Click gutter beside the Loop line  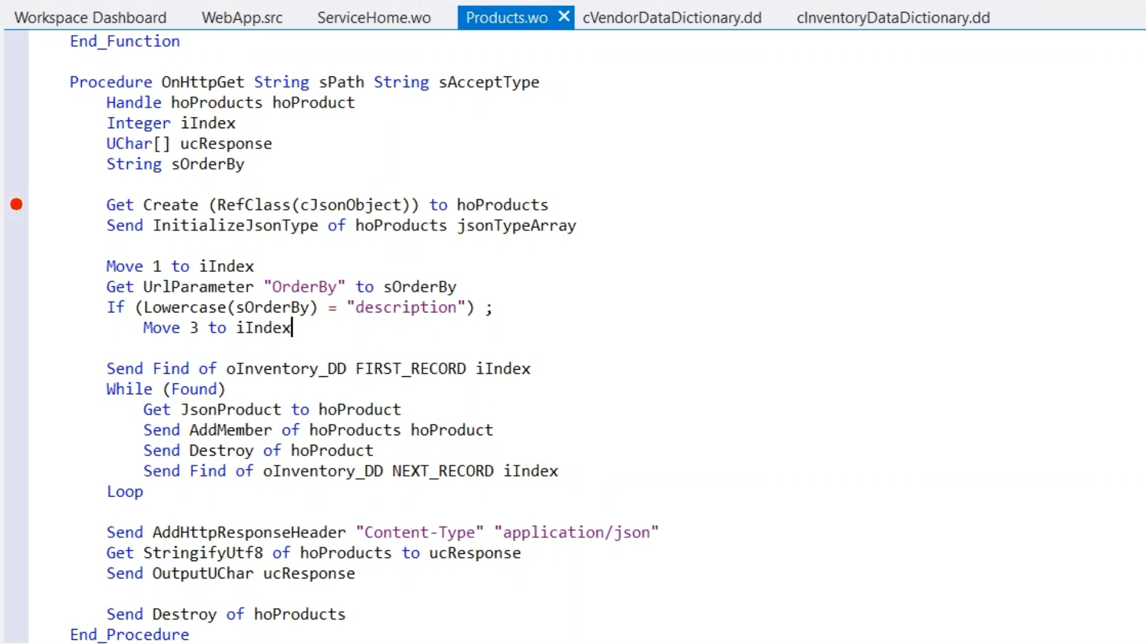(16, 492)
